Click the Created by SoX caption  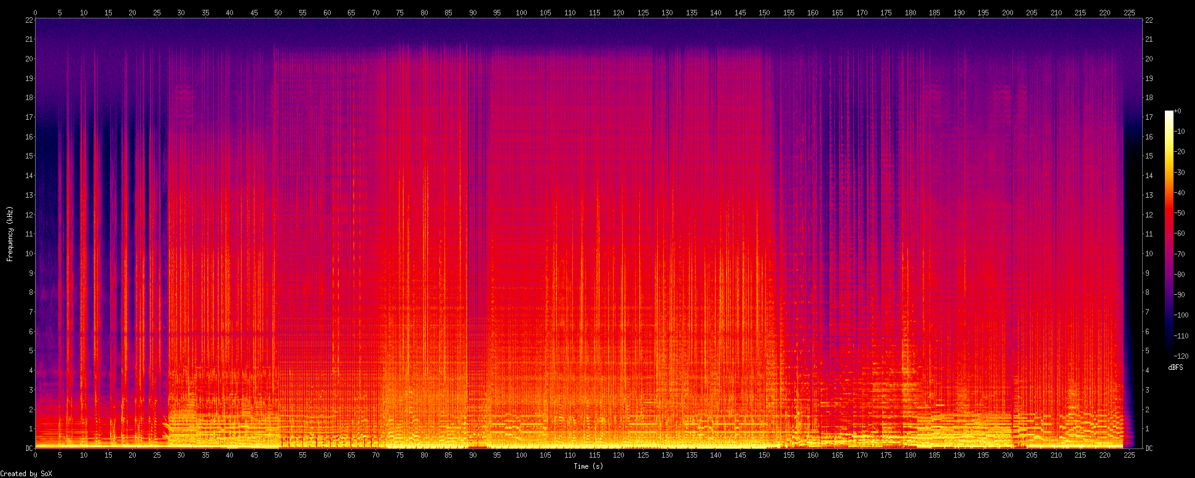[x=26, y=474]
